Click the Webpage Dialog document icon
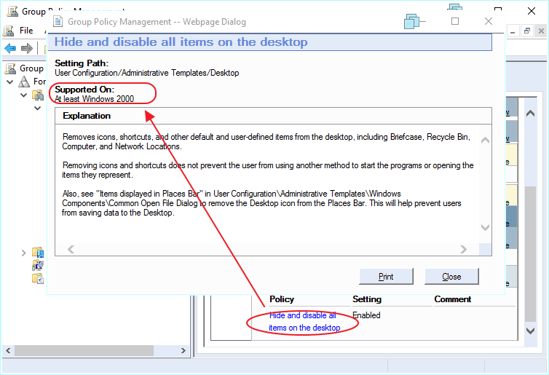Viewport: 549px width, 375px height. (x=58, y=22)
